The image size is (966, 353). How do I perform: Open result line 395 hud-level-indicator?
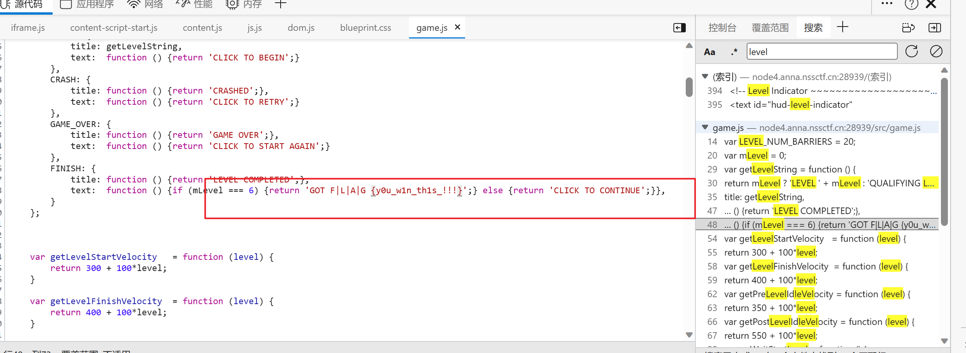coord(817,105)
